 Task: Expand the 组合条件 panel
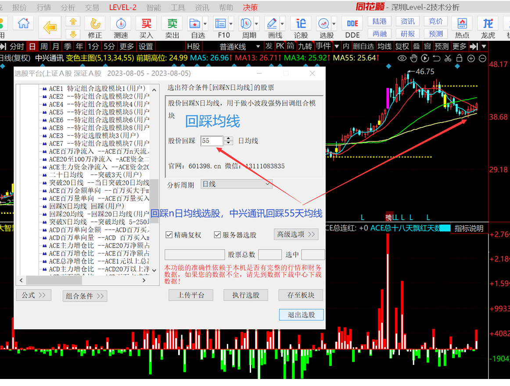point(85,296)
